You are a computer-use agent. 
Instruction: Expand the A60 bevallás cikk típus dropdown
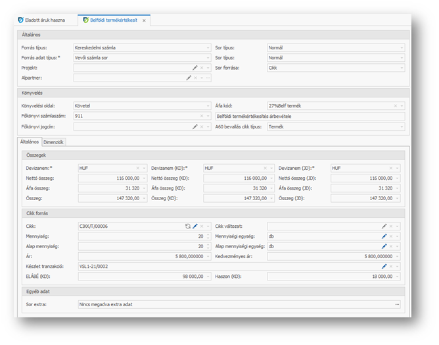[401, 126]
